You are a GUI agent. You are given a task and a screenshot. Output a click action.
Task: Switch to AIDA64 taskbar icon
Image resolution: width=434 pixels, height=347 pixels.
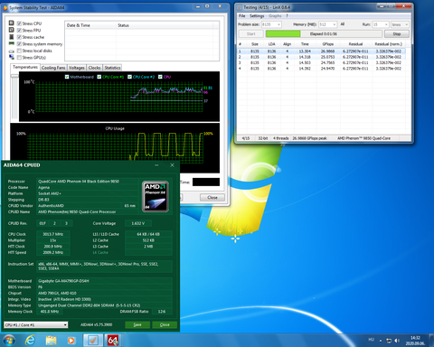(x=113, y=341)
